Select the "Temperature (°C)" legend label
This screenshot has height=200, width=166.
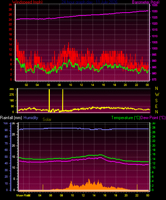pyautogui.click(x=126, y=118)
